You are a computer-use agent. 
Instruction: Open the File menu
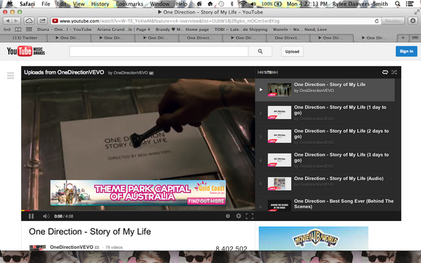pyautogui.click(x=46, y=4)
